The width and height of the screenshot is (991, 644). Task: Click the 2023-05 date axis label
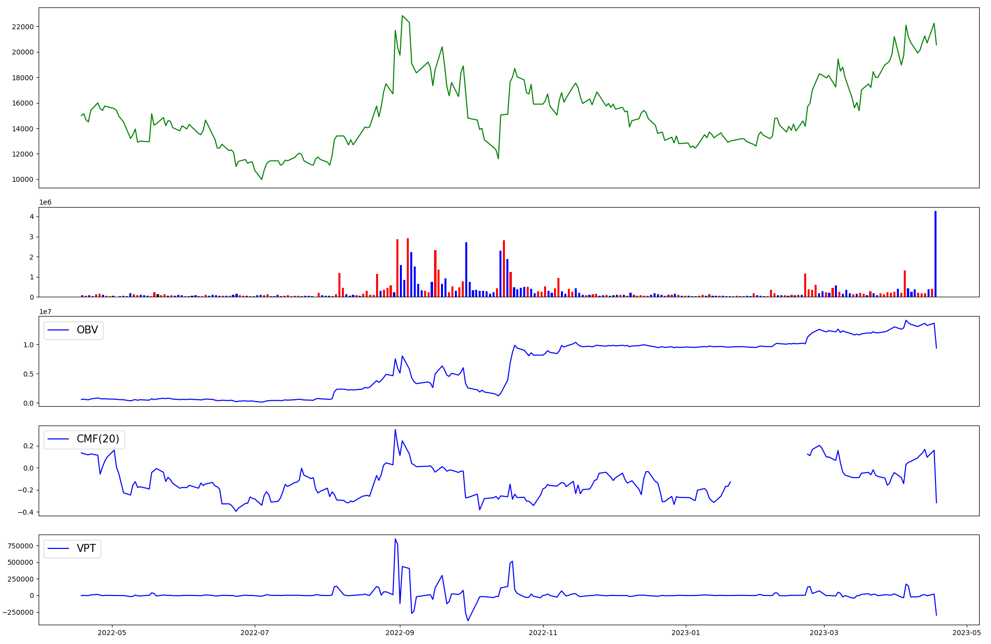click(967, 633)
